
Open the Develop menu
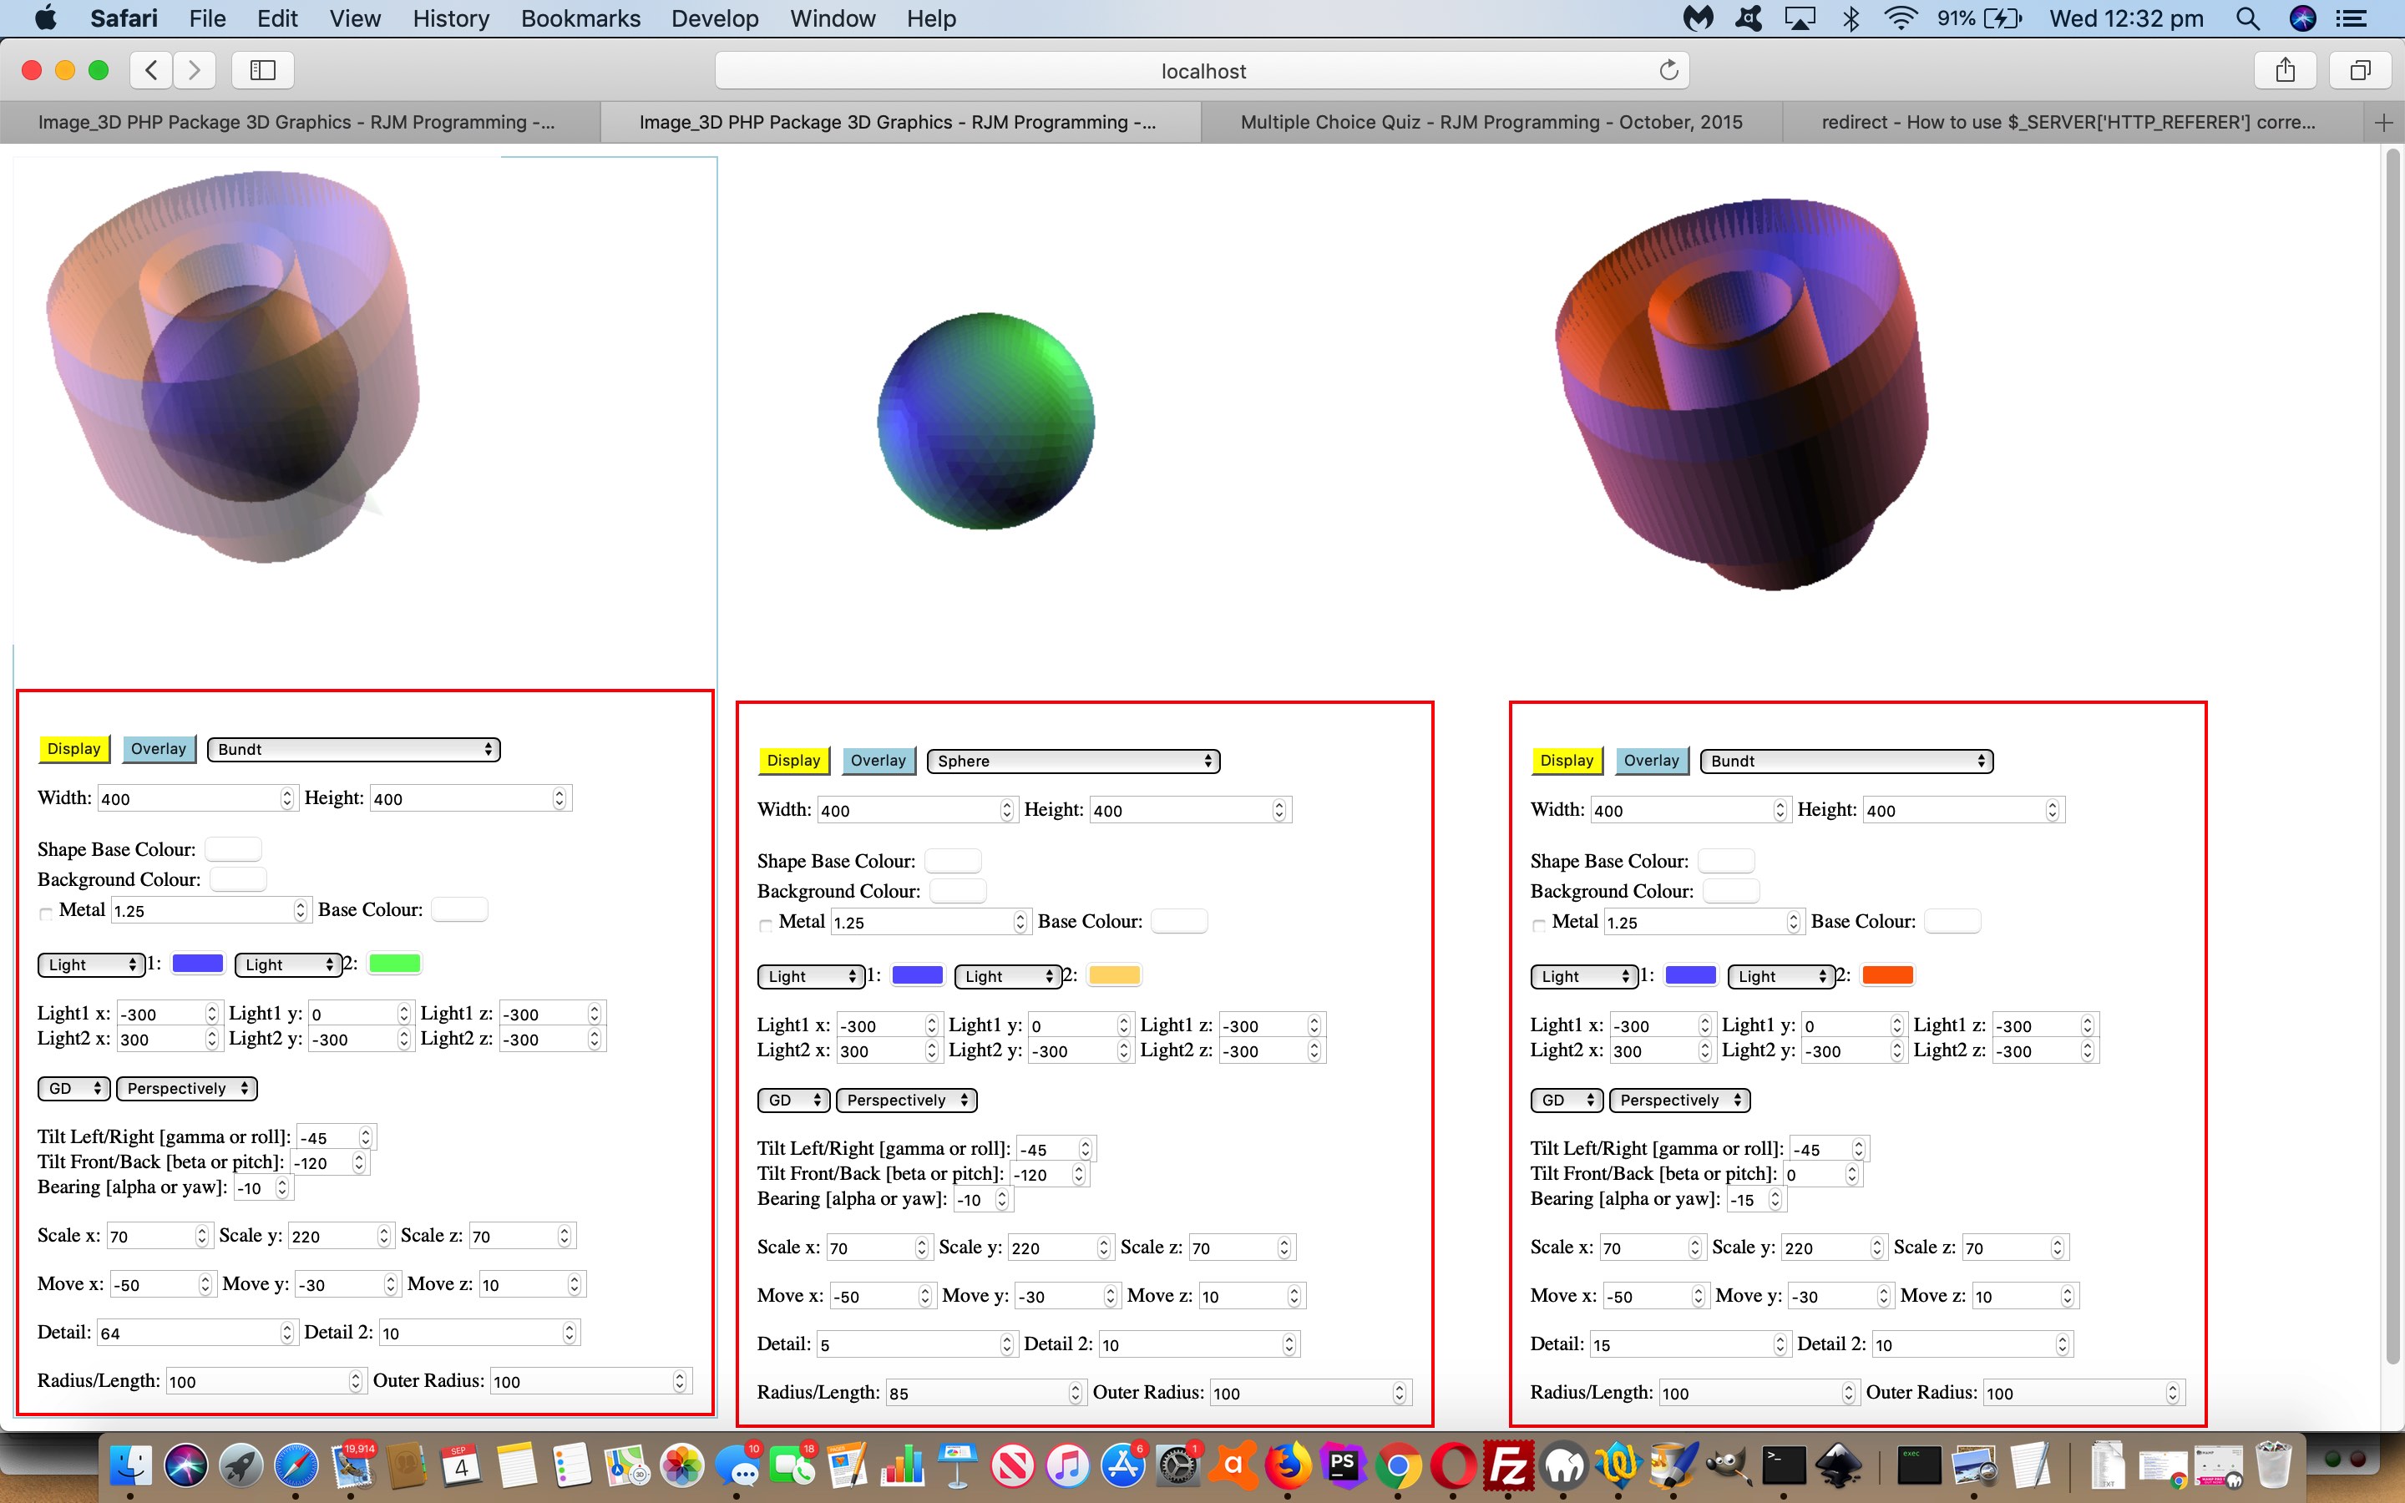[x=713, y=18]
